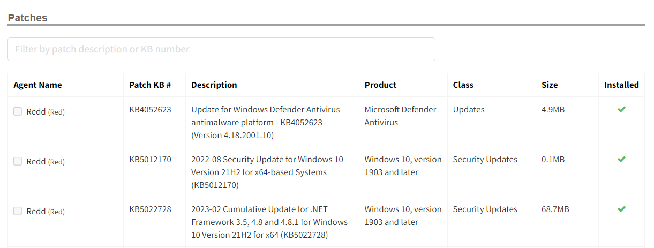This screenshot has width=654, height=248.
Task: Focus the patch description or KB number filter
Action: point(221,49)
